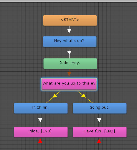Click the yellow arrow leading to '[f]Chillin.'
This screenshot has width=137, height=150.
55,96
